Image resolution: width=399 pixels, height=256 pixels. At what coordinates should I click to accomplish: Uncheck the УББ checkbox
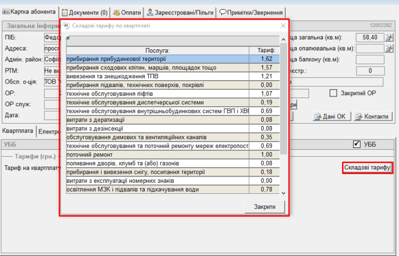click(x=357, y=144)
